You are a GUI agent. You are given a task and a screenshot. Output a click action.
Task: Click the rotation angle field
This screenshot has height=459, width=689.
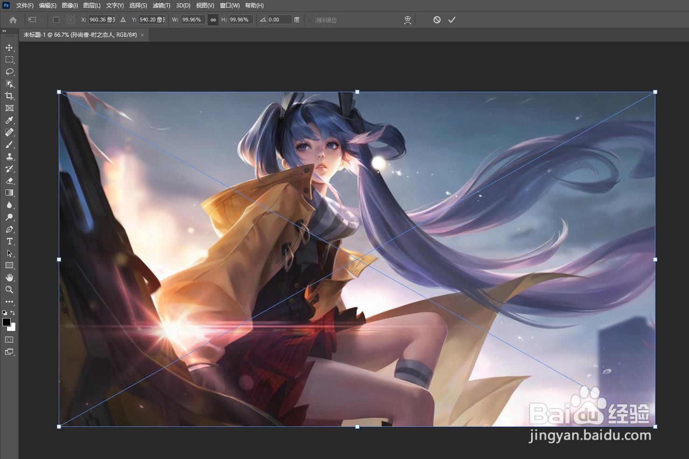click(x=280, y=20)
